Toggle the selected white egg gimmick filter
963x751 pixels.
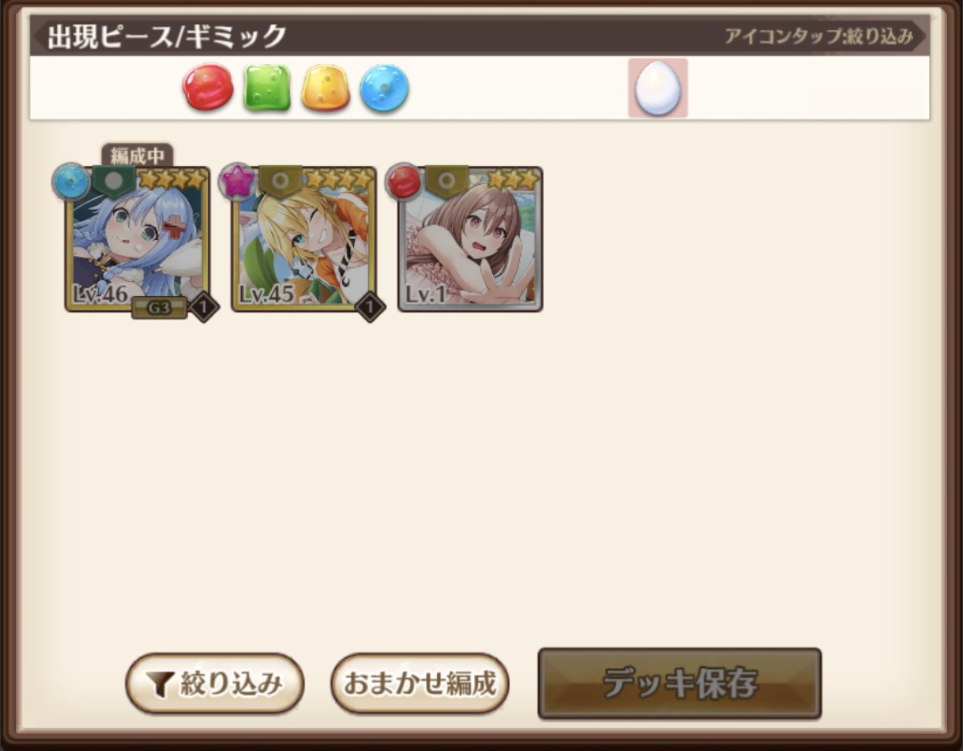(658, 88)
